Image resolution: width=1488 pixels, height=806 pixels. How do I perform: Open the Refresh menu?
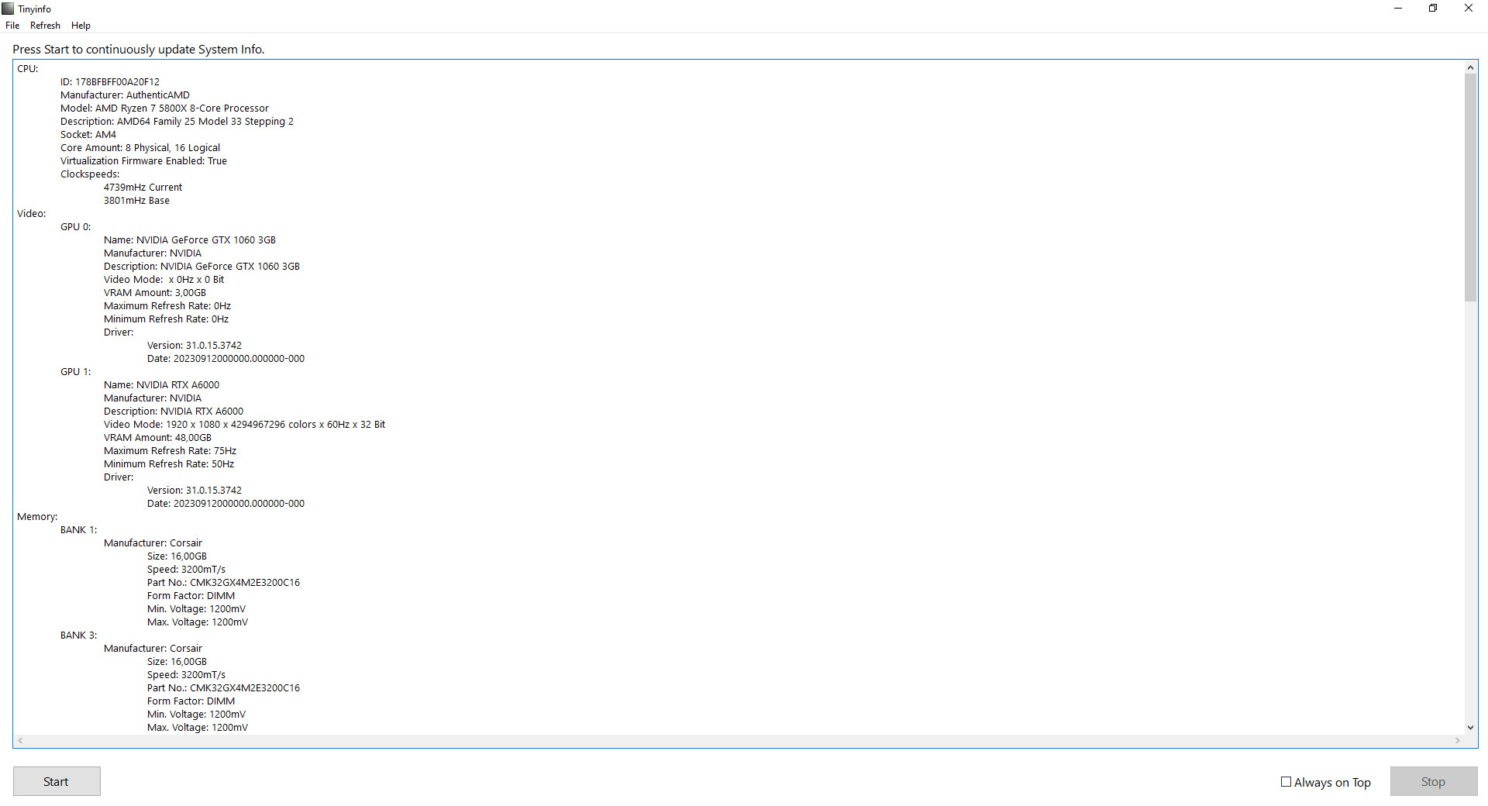(45, 26)
